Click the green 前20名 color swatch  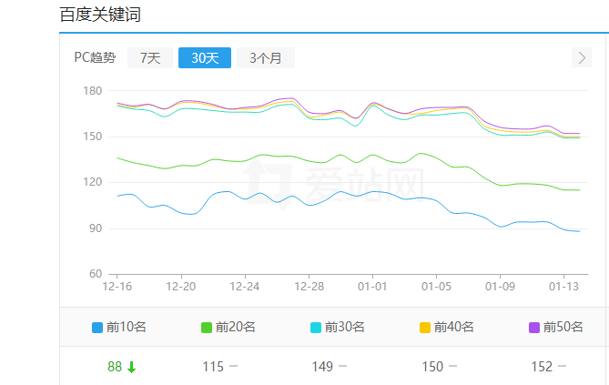click(x=207, y=328)
